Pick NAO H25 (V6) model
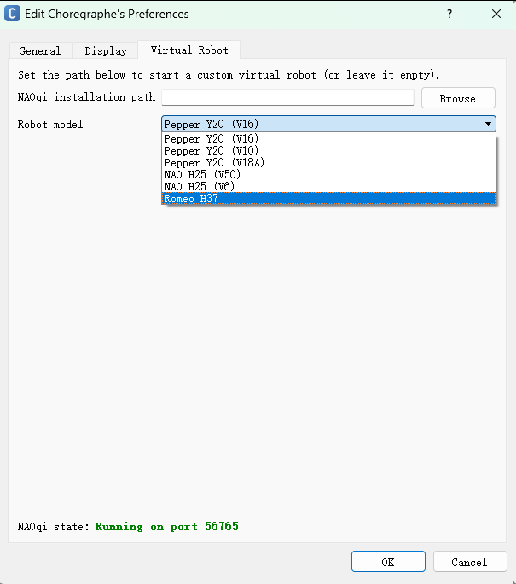516x584 pixels. click(x=329, y=187)
